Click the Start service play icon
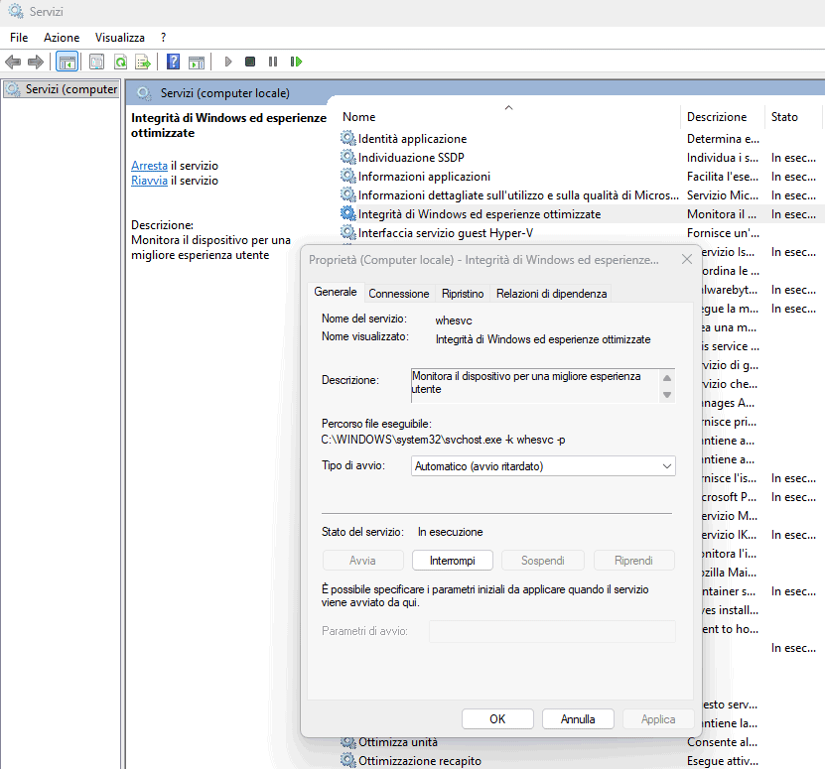This screenshot has width=825, height=769. pyautogui.click(x=227, y=63)
